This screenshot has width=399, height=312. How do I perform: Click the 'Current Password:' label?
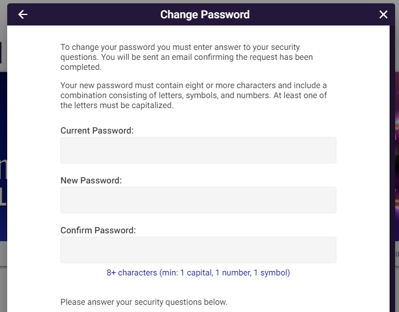tap(97, 131)
